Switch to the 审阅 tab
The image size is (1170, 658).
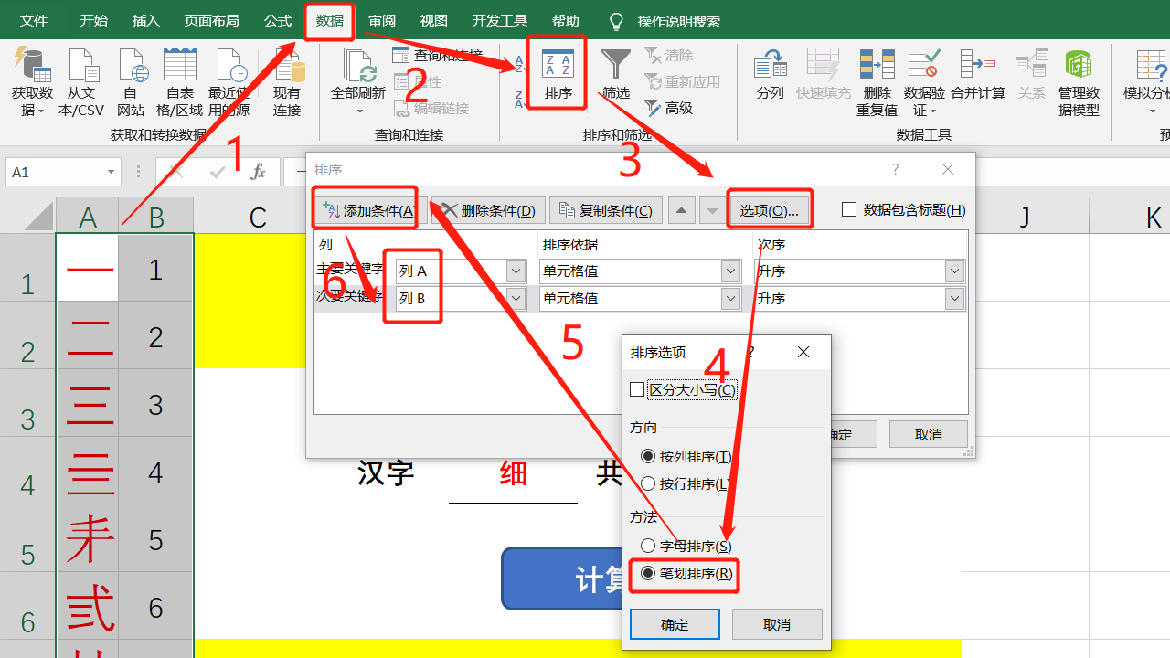pyautogui.click(x=382, y=20)
